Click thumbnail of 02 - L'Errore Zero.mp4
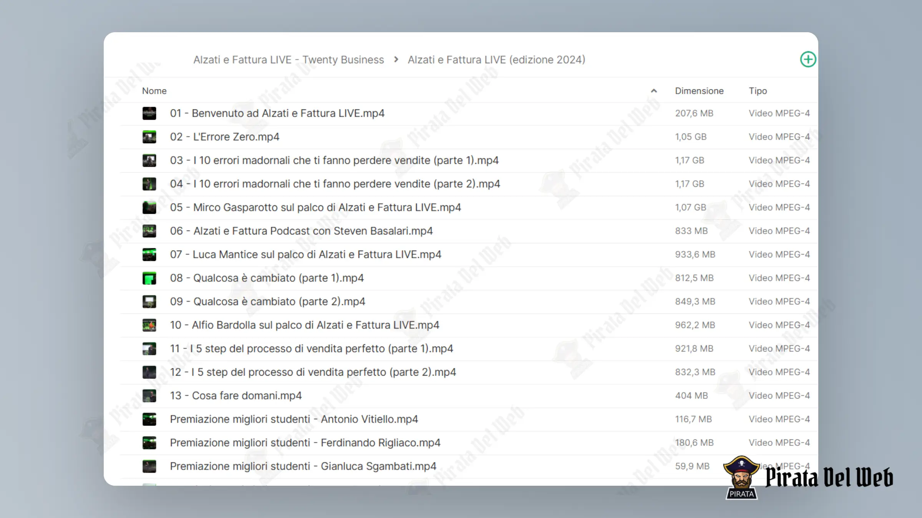922x518 pixels. (x=149, y=137)
